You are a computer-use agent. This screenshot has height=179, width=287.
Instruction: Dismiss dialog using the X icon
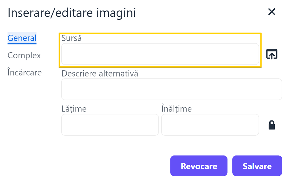pos(272,12)
